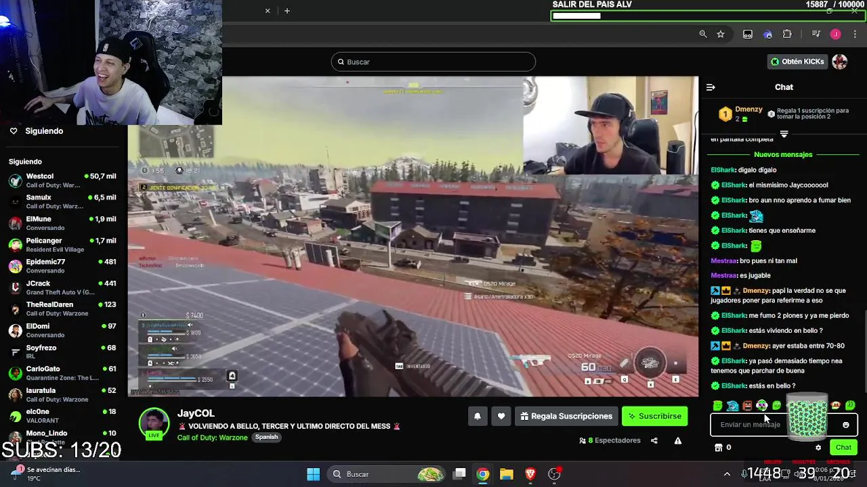Screen dimensions: 867x487
Task: Open Epidemic77 channel in sidebar
Action: (x=62, y=266)
